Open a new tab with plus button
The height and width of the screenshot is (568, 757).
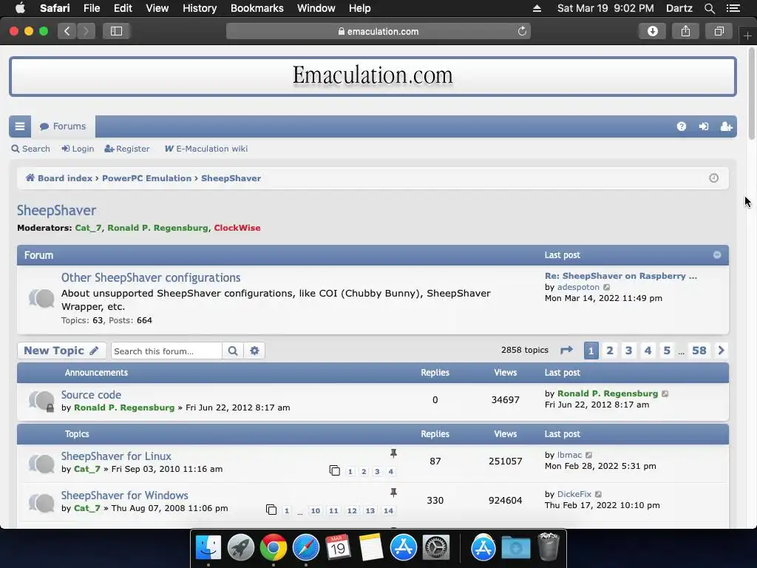coord(747,36)
